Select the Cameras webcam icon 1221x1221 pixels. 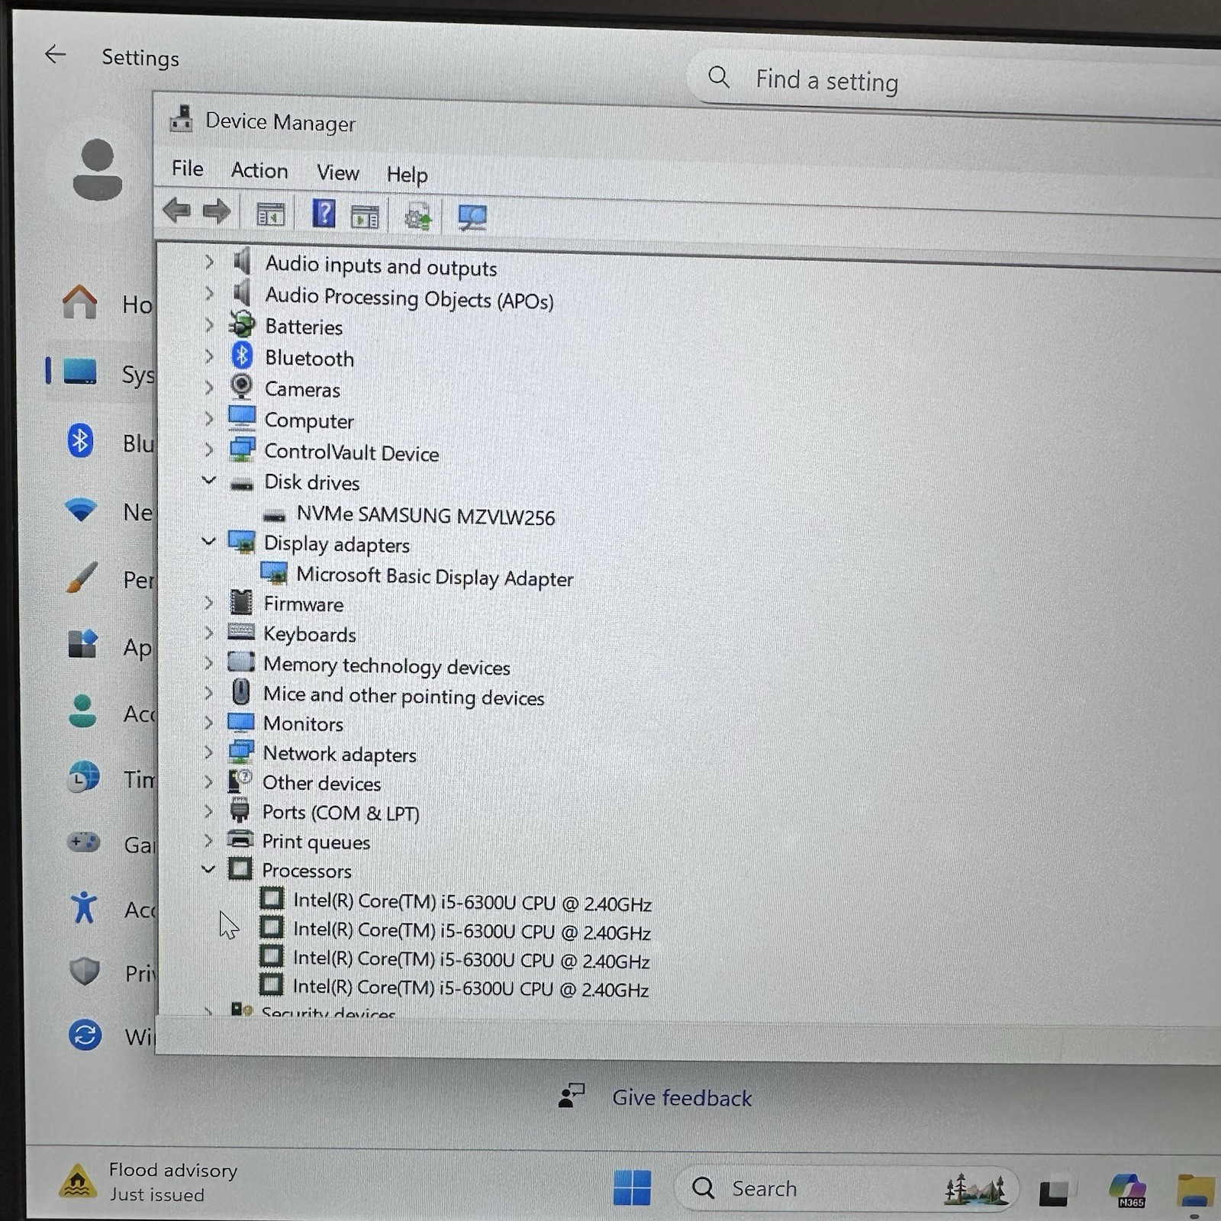pyautogui.click(x=241, y=386)
